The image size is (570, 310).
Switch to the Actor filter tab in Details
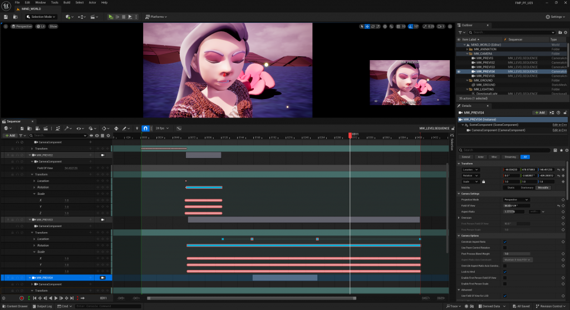pyautogui.click(x=481, y=157)
